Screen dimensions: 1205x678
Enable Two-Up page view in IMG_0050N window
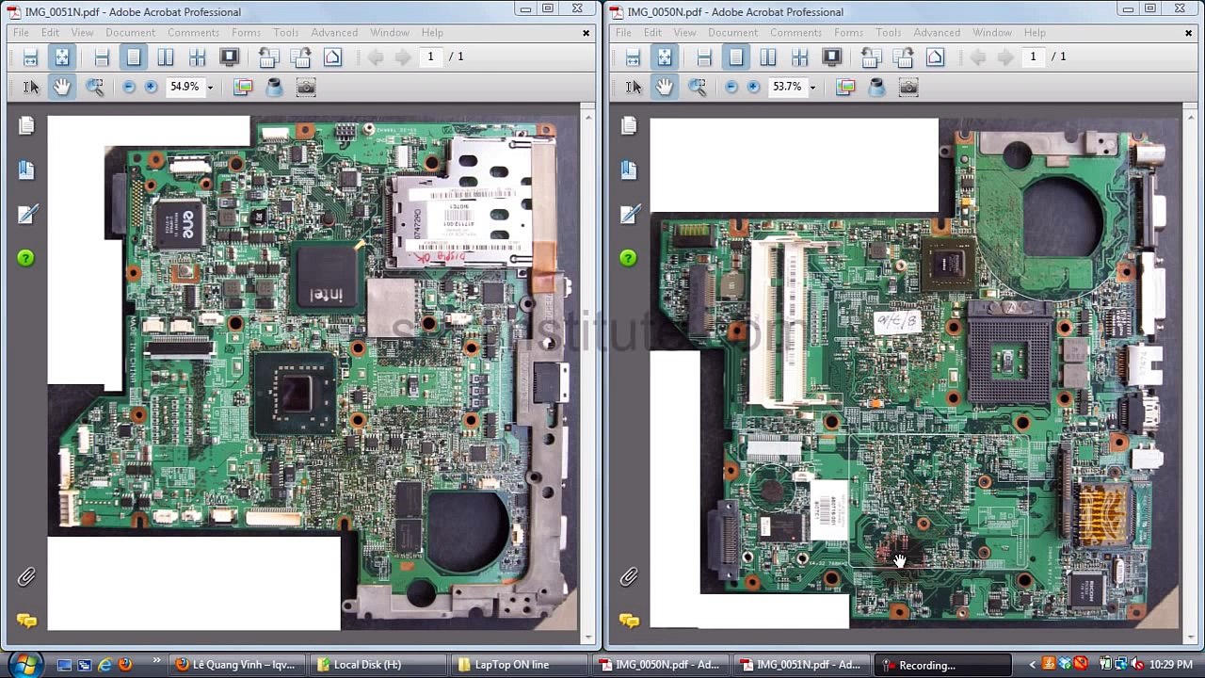point(768,57)
